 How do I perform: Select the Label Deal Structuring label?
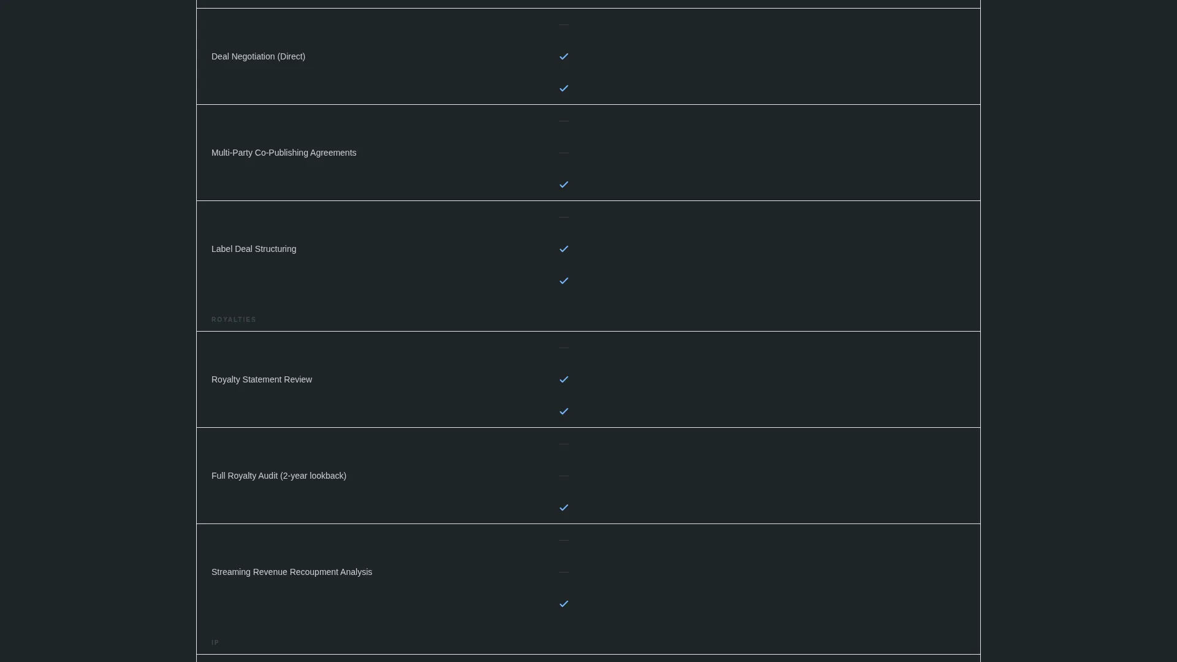(254, 249)
